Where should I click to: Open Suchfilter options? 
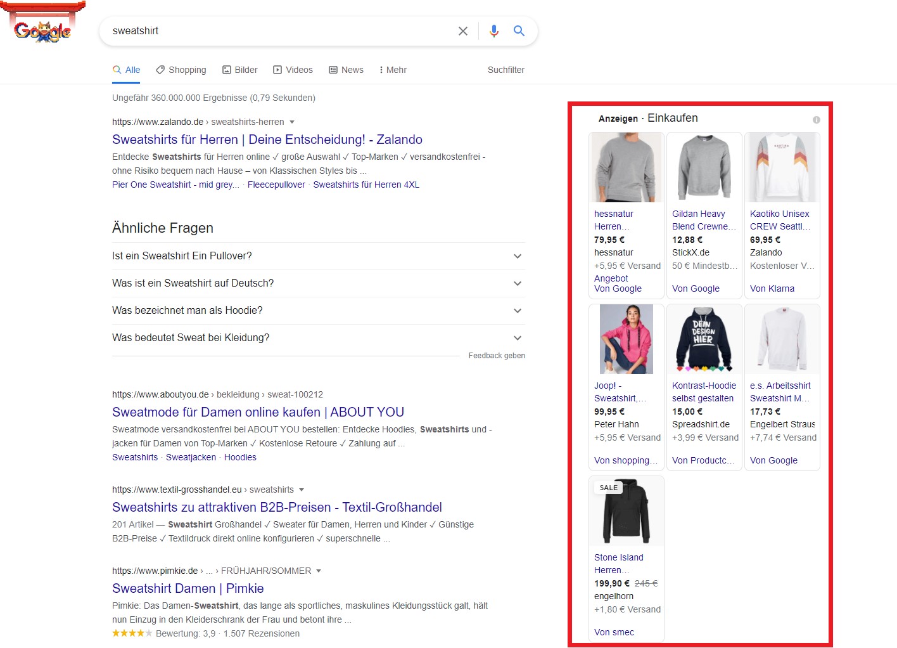[x=506, y=70]
